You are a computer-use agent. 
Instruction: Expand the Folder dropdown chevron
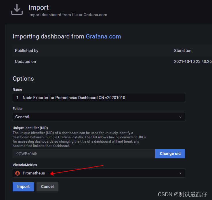180,117
